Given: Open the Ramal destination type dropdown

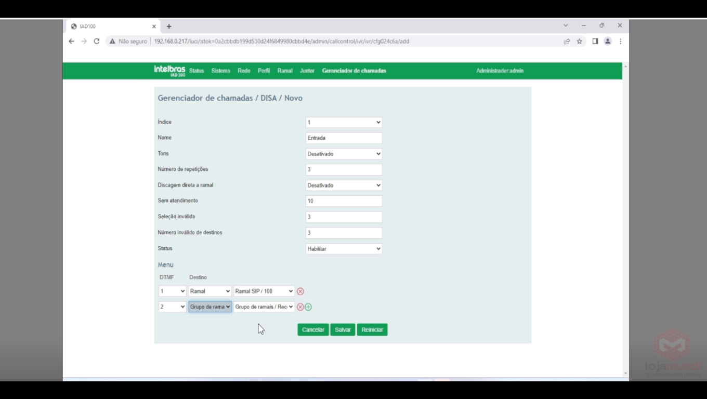Looking at the screenshot, I should (210, 291).
